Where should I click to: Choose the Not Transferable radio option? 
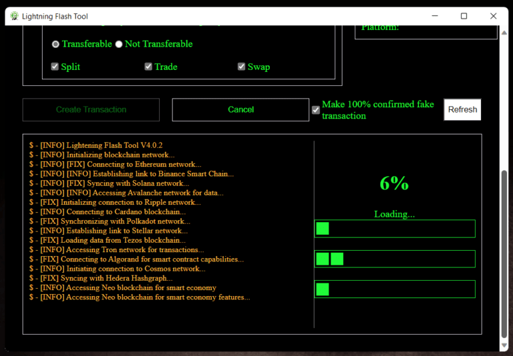click(119, 44)
